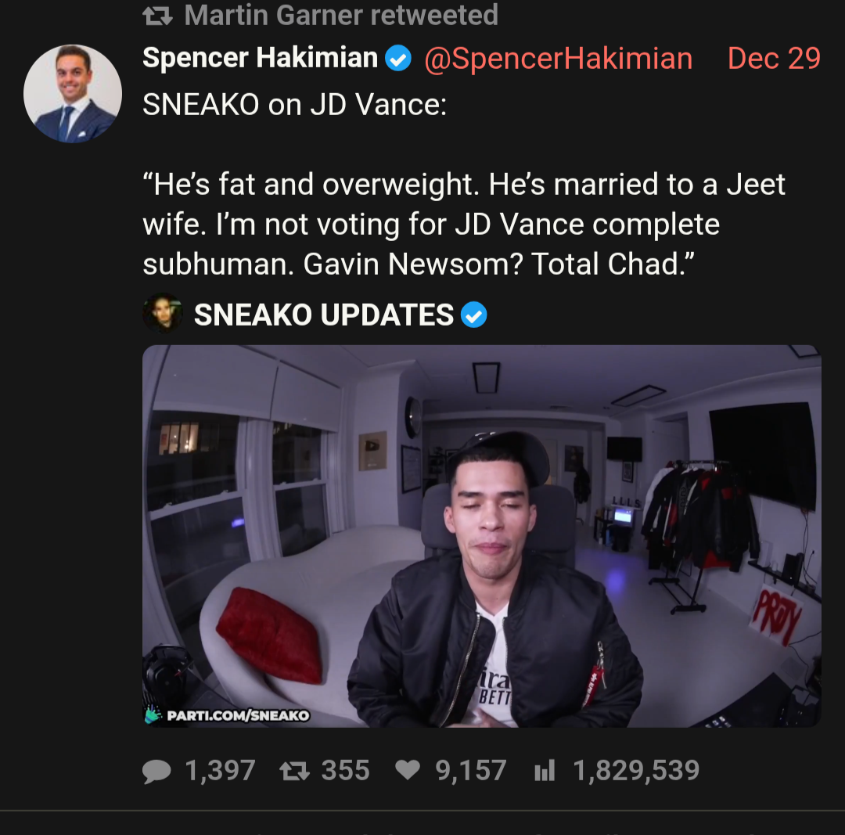This screenshot has width=845, height=835.
Task: Open the small SNEAKO UPDATES avatar
Action: point(163,313)
